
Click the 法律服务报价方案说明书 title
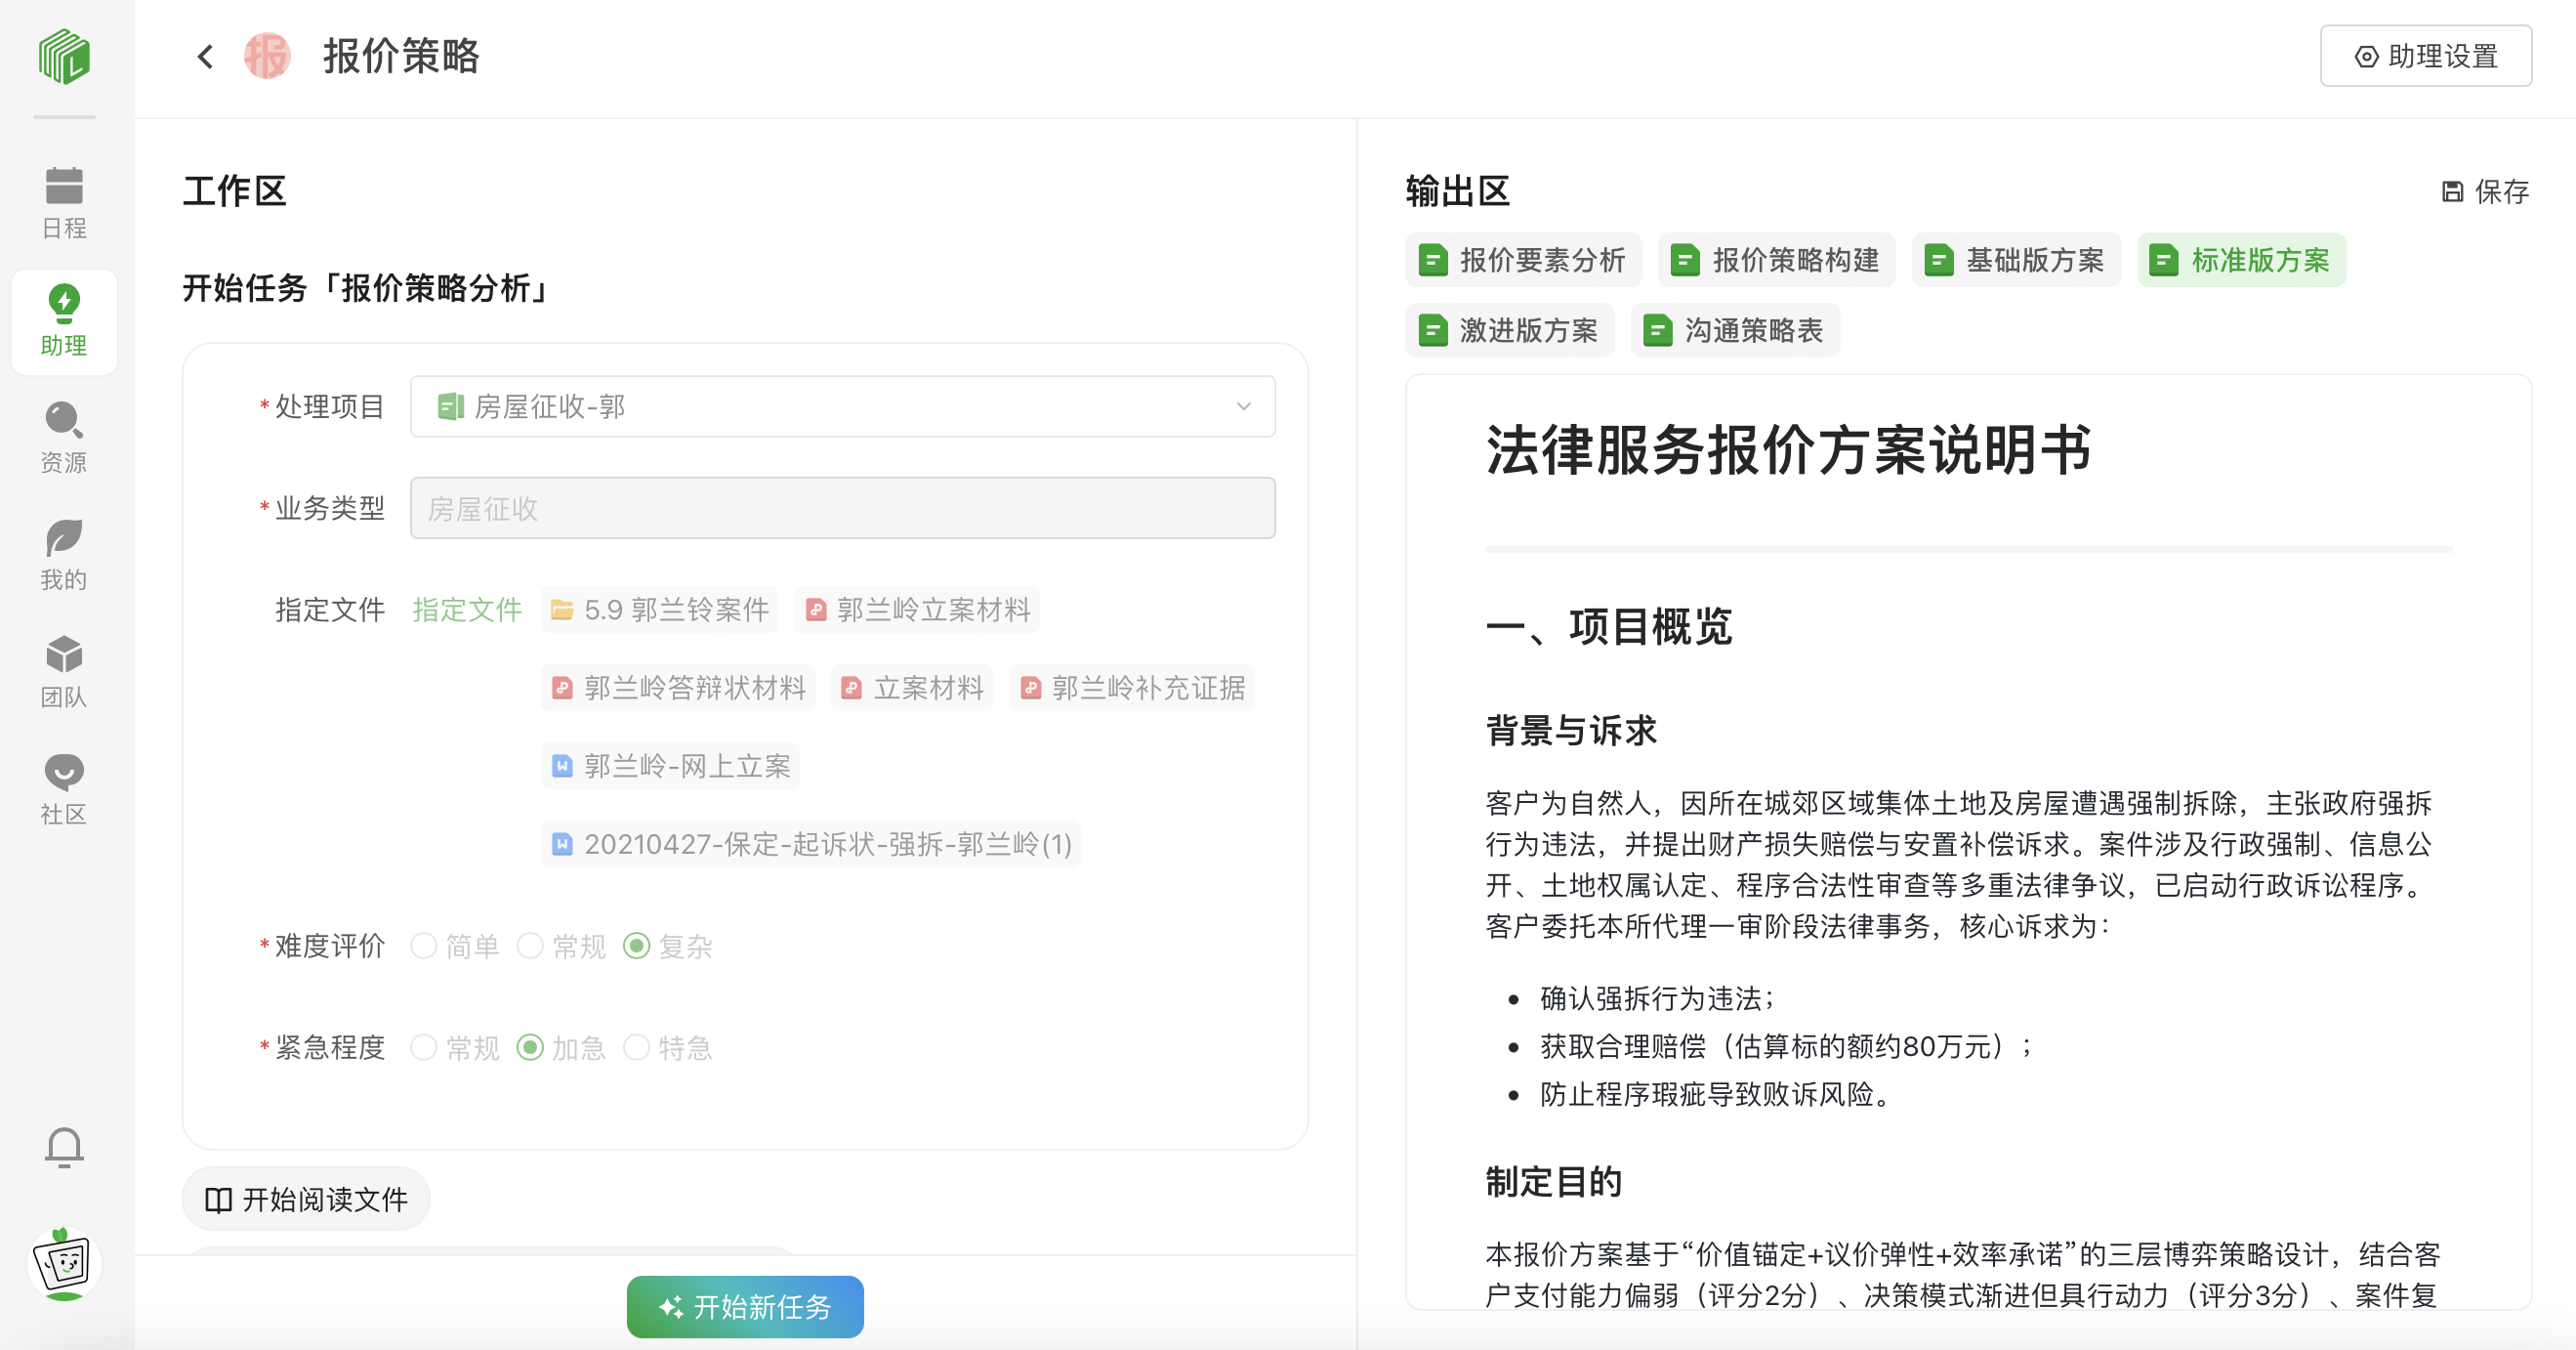point(1788,449)
